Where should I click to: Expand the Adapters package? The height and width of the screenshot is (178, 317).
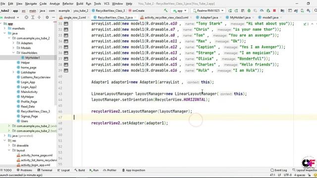pyautogui.click(x=13, y=43)
